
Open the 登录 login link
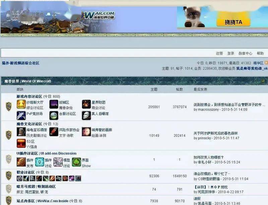230,54
